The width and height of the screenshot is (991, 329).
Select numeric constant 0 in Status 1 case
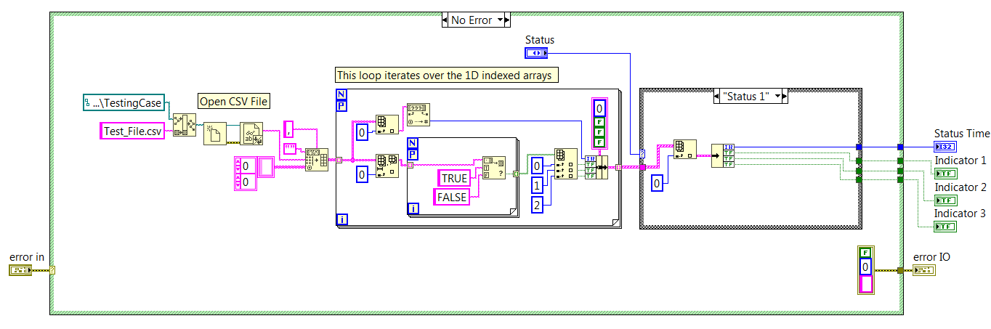click(x=658, y=184)
